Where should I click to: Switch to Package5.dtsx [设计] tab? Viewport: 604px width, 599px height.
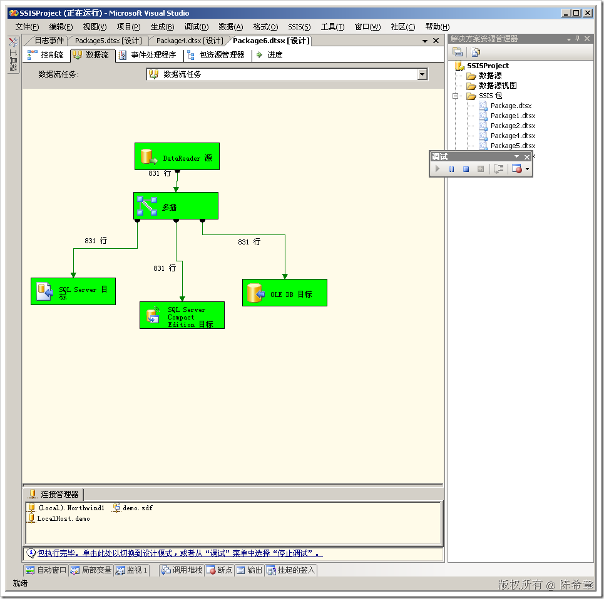point(108,41)
